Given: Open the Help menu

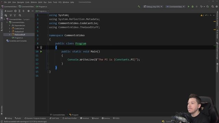Looking at the screenshot, I should pos(72,2).
